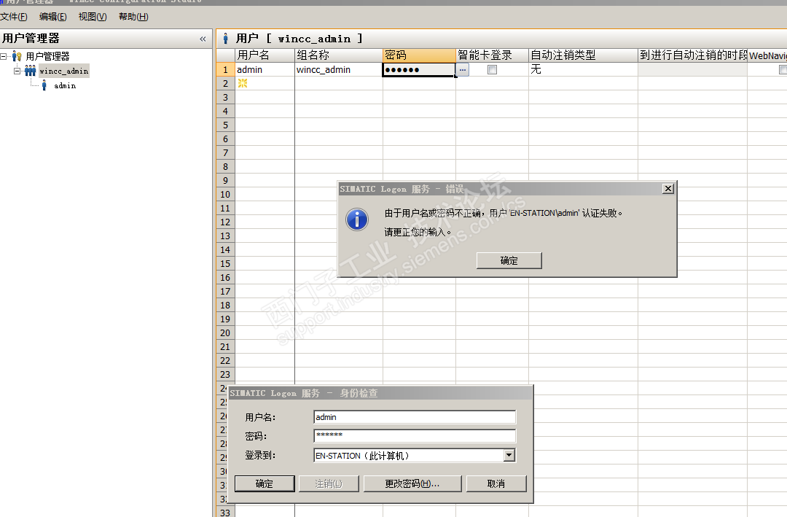Collapse the 用户管理器 root tree node

(x=3, y=56)
